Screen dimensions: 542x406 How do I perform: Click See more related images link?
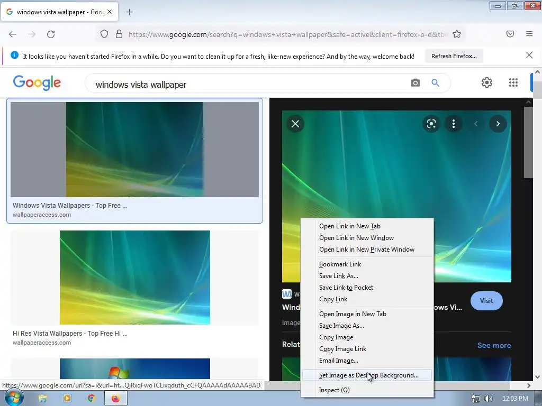click(494, 345)
